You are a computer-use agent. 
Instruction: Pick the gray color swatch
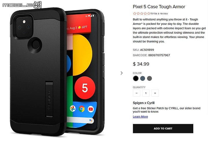(150, 78)
